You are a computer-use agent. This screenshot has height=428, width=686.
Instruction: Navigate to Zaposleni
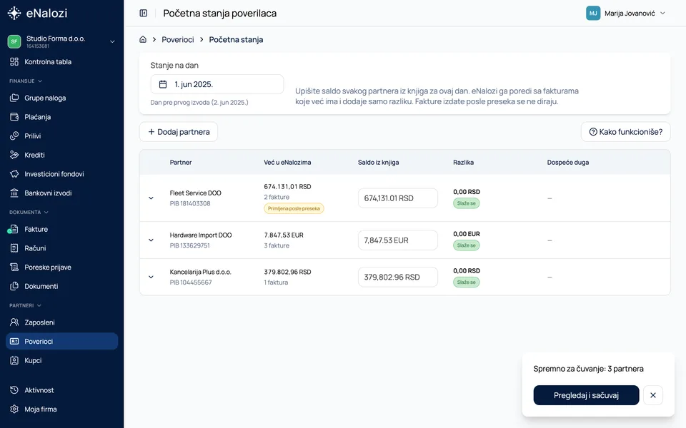pos(61,322)
